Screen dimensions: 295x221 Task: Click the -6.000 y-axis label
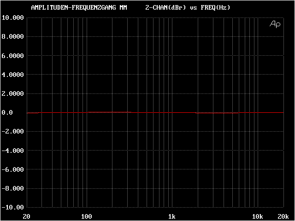click(13, 169)
